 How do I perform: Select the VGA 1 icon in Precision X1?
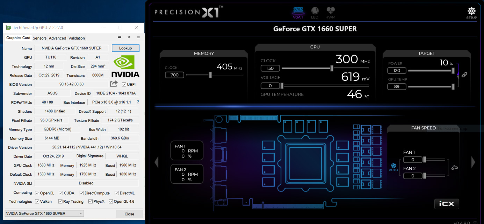point(298,13)
